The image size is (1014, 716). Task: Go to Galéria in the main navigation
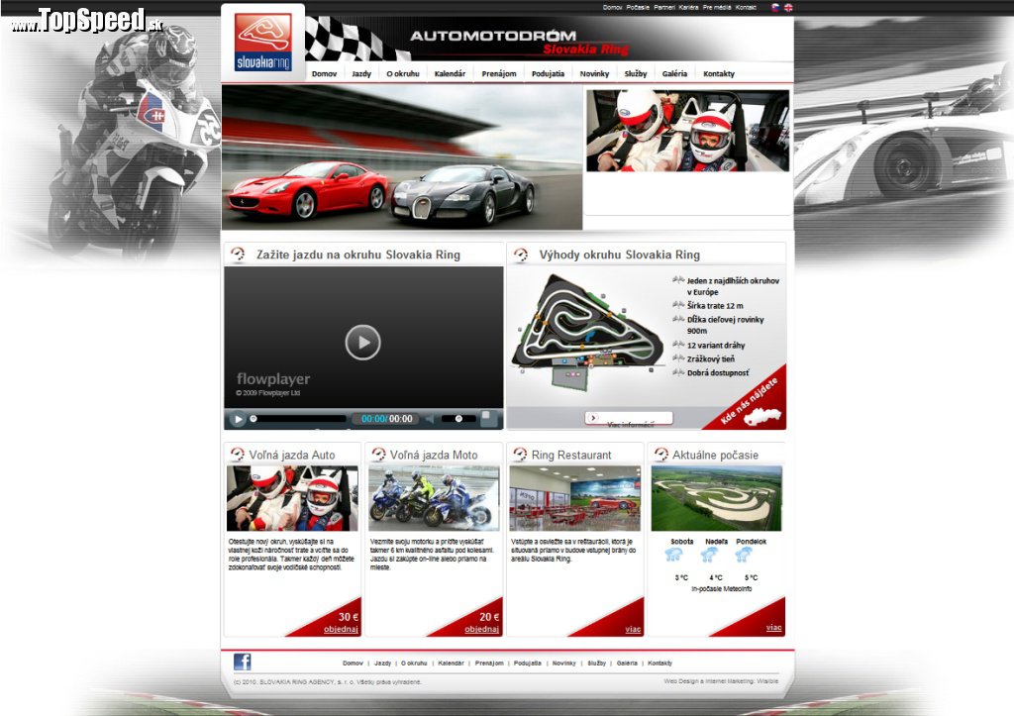pyautogui.click(x=674, y=73)
